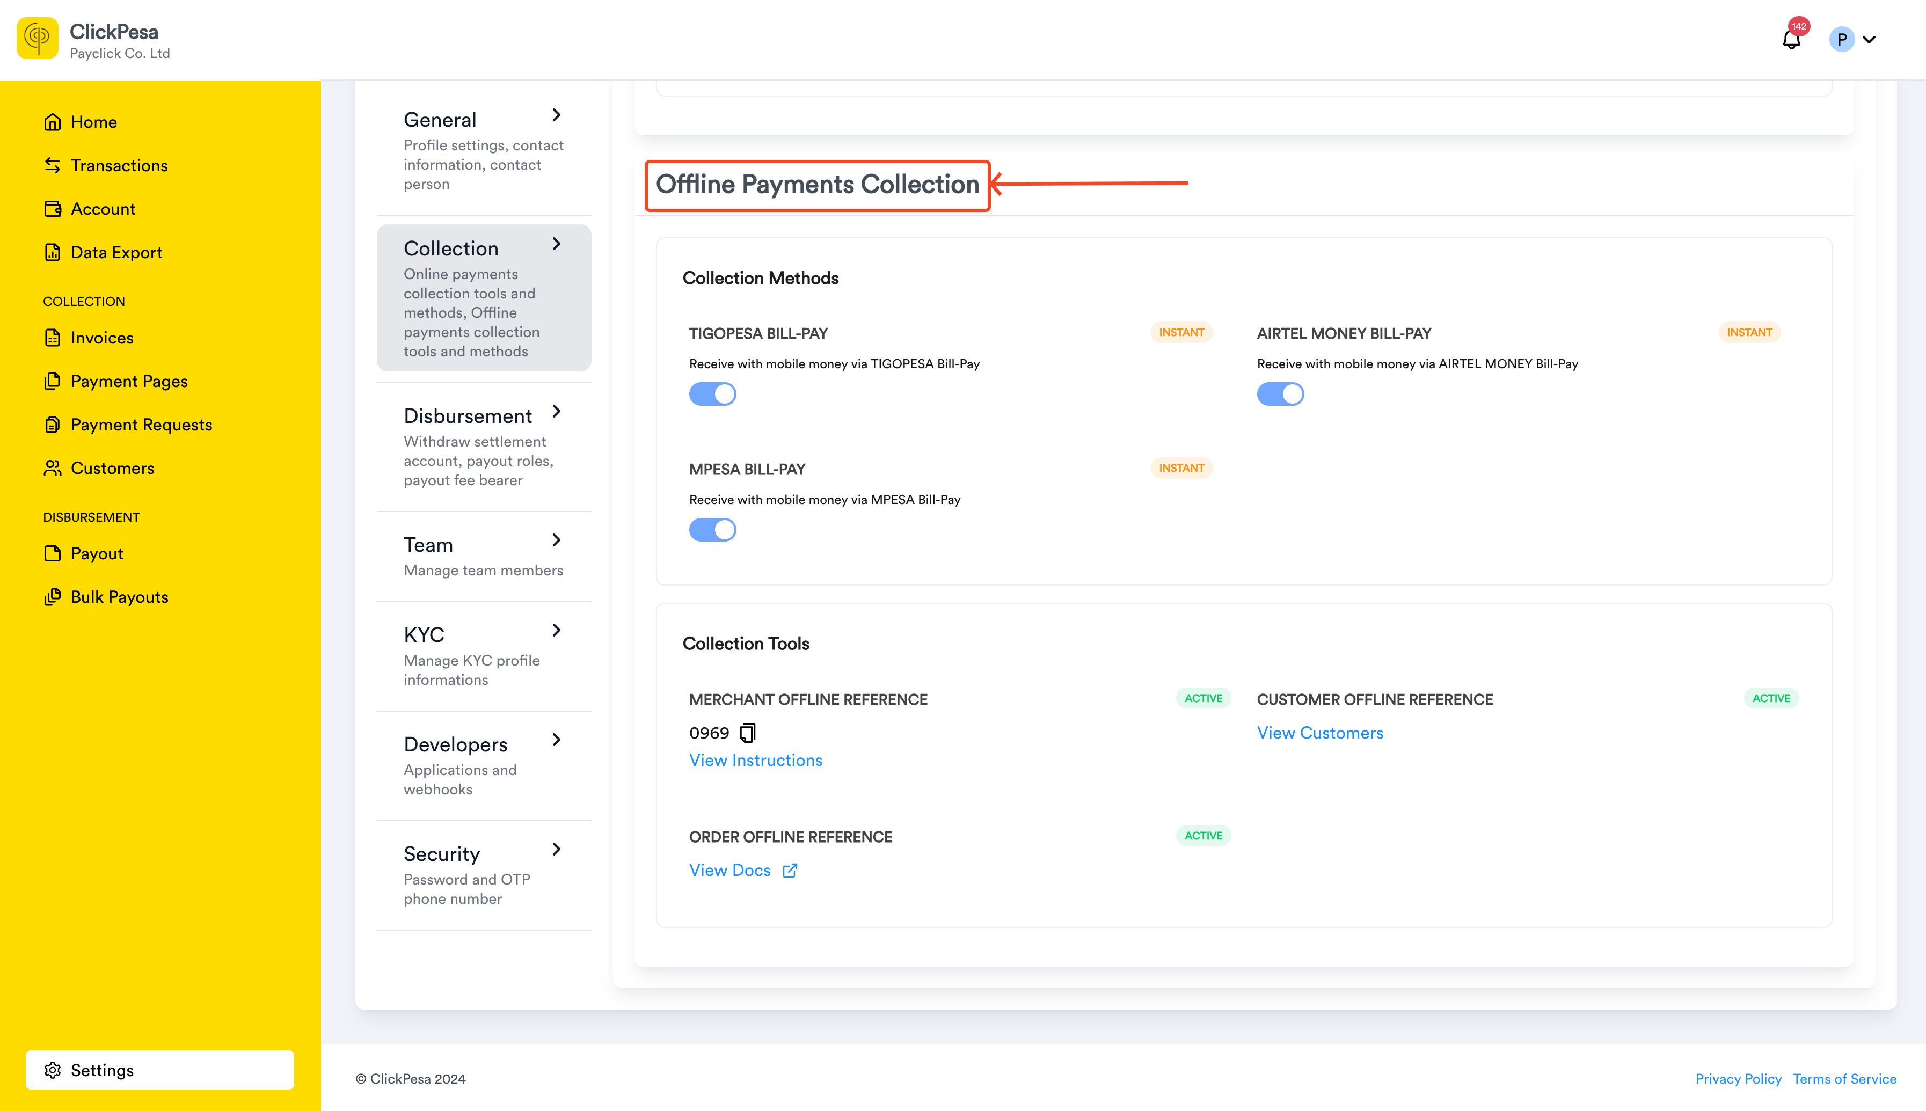
Task: Click the Home house icon
Action: click(53, 122)
